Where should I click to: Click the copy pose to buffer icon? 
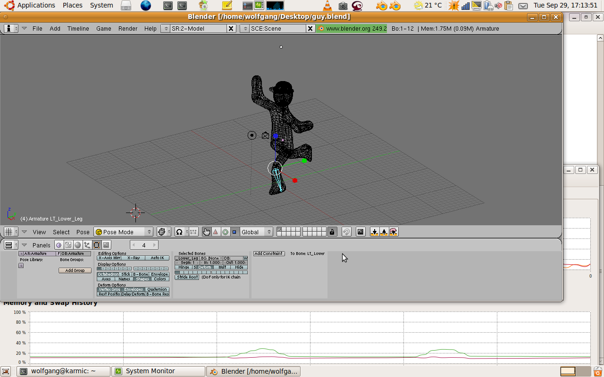pyautogui.click(x=374, y=232)
